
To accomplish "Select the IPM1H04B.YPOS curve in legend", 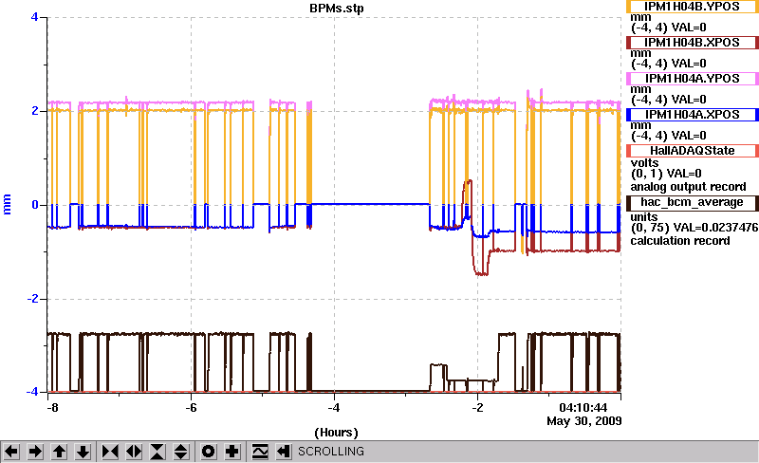I will [693, 7].
